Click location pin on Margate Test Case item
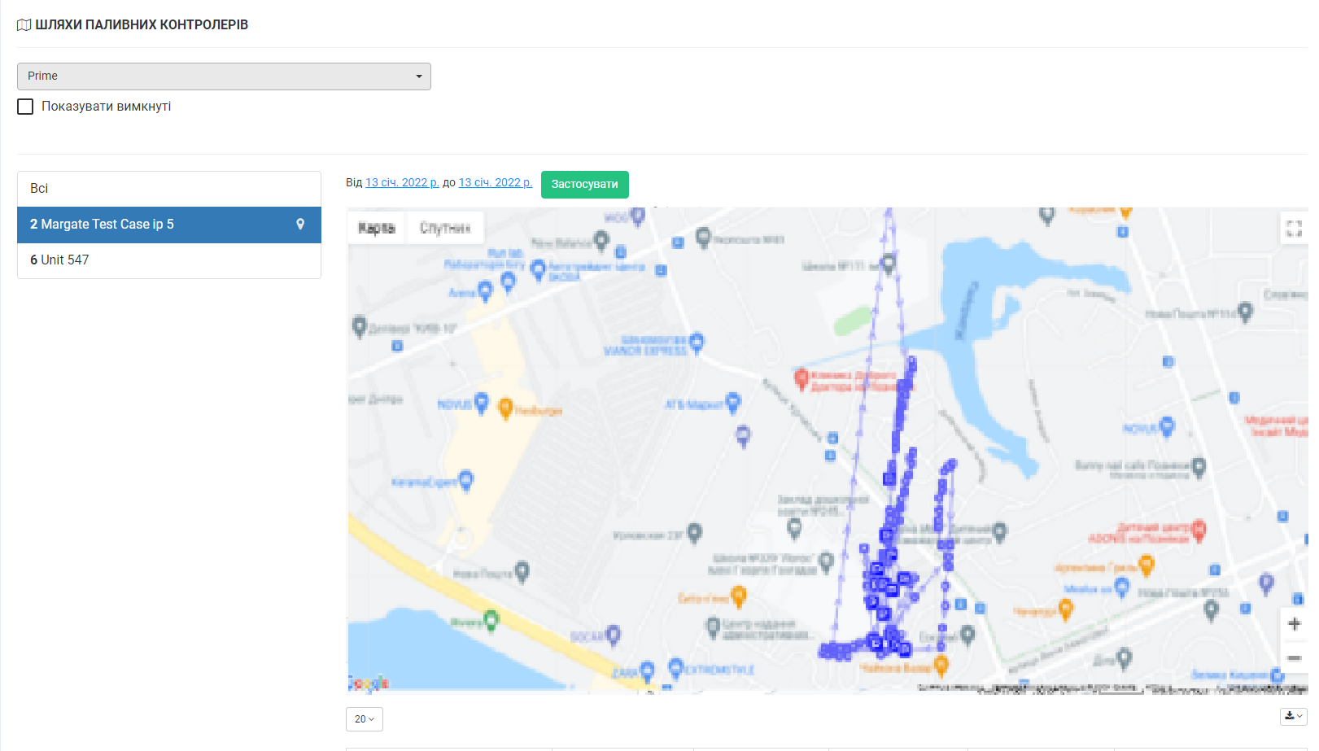The image size is (1319, 751). click(300, 225)
